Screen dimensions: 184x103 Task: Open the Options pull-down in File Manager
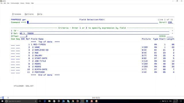pyautogui.click(x=29, y=14)
